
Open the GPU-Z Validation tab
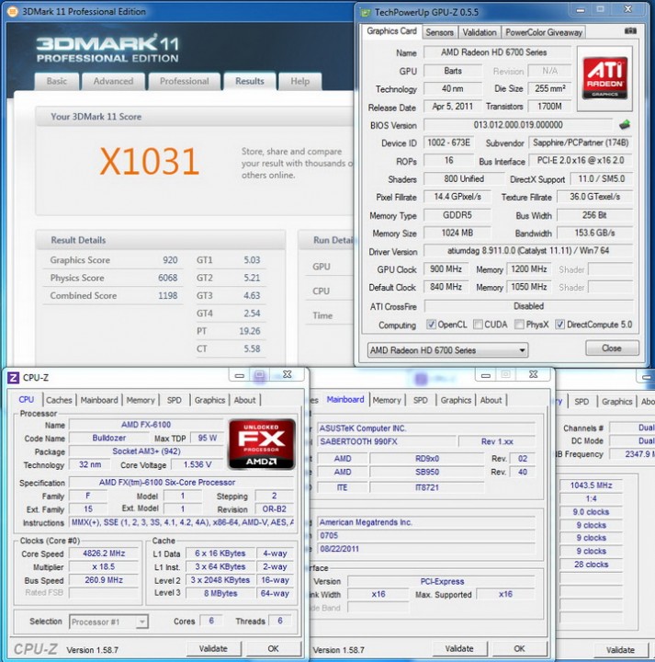click(x=480, y=32)
